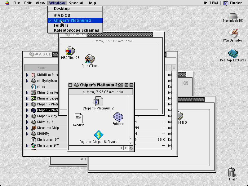Select the QuickTime folder icon
Screen dimensions: 248x186
pyautogui.click(x=90, y=59)
